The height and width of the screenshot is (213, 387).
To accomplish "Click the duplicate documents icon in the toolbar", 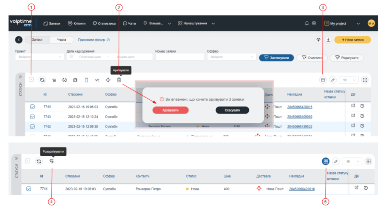I will click(75, 80).
